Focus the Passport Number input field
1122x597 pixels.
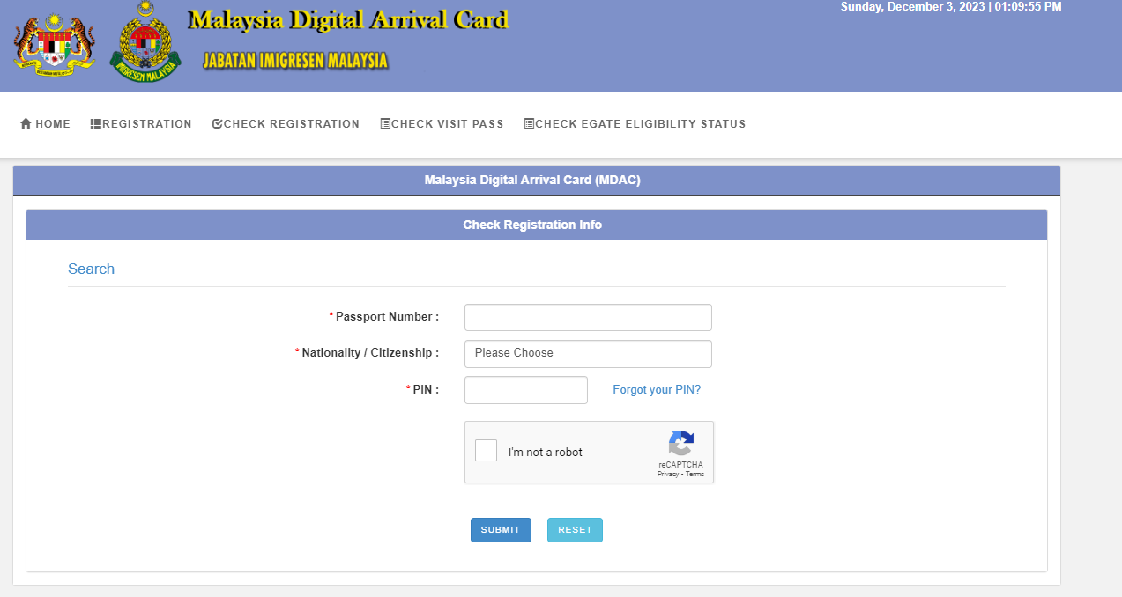588,317
